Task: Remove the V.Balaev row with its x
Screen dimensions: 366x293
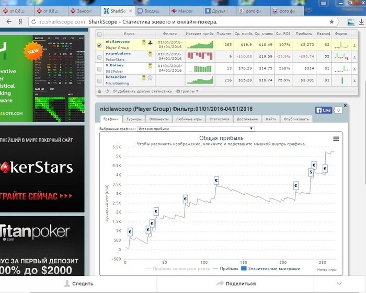Action: [x=354, y=69]
